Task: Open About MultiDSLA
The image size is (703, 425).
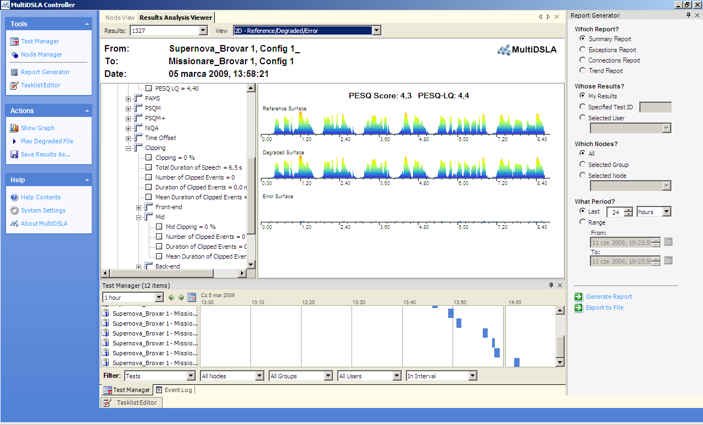Action: pyautogui.click(x=44, y=223)
